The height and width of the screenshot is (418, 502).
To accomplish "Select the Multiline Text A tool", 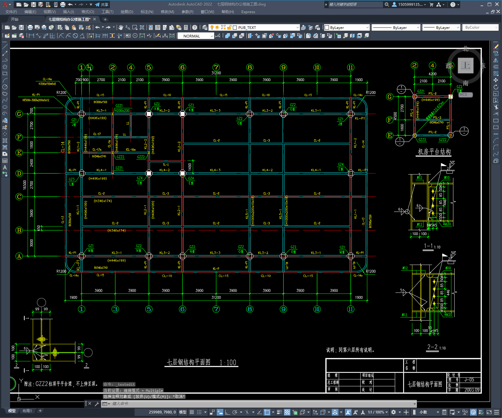I will point(5,167).
